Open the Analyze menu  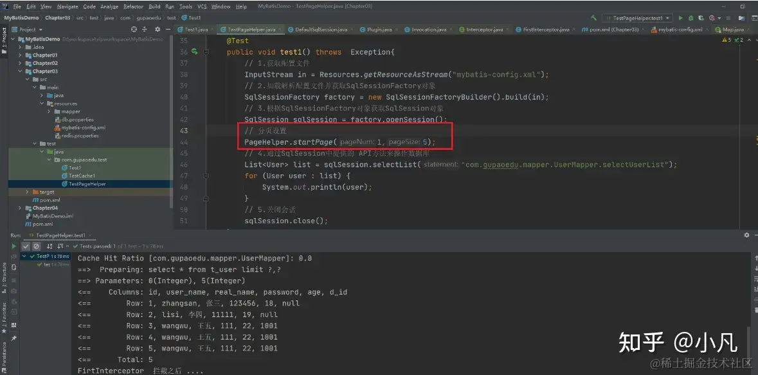pos(109,7)
